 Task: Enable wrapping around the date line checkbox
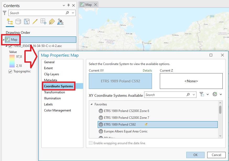click(x=91, y=143)
